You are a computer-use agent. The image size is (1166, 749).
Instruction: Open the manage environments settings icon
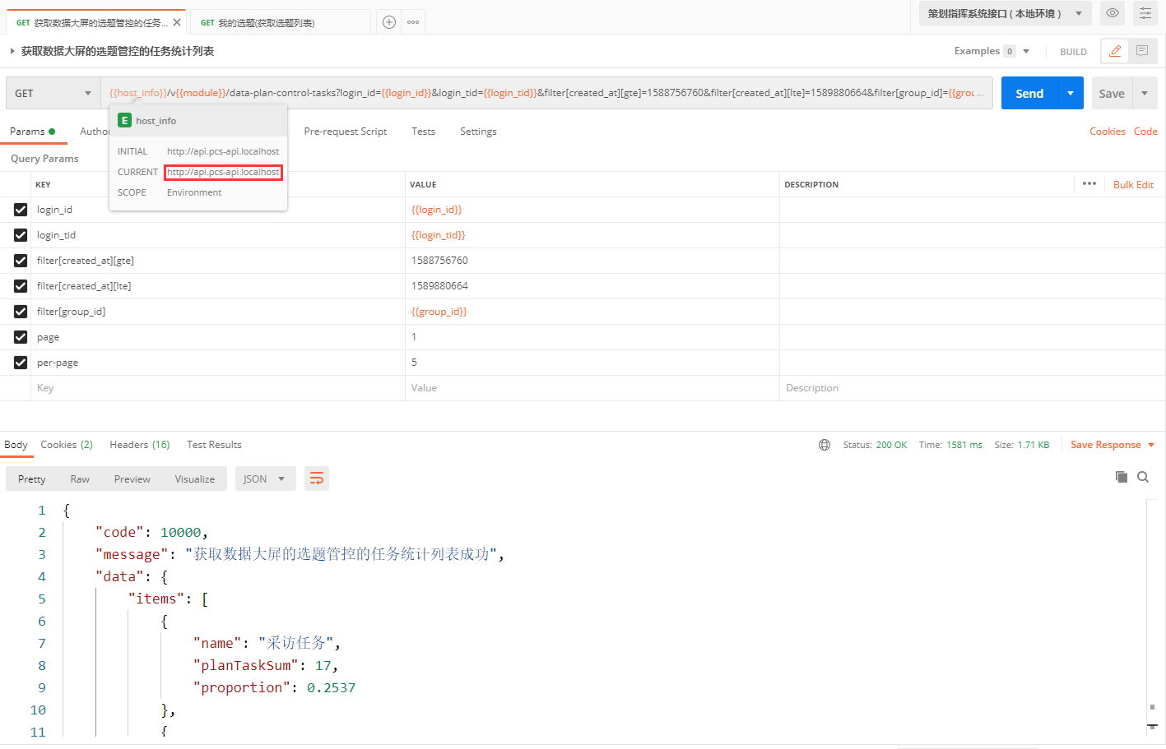point(1145,13)
